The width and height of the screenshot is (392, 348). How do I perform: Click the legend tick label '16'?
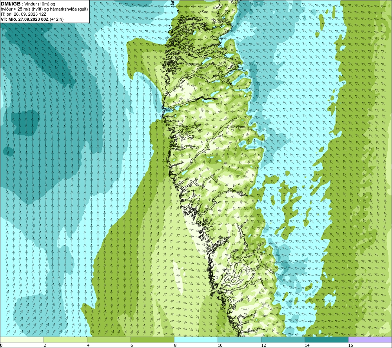pyautogui.click(x=351, y=345)
